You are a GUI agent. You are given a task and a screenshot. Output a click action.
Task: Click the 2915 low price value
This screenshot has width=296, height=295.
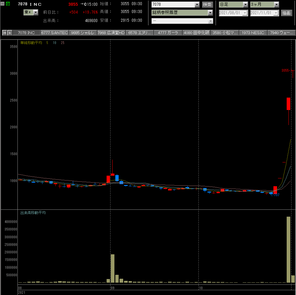(x=125, y=20)
